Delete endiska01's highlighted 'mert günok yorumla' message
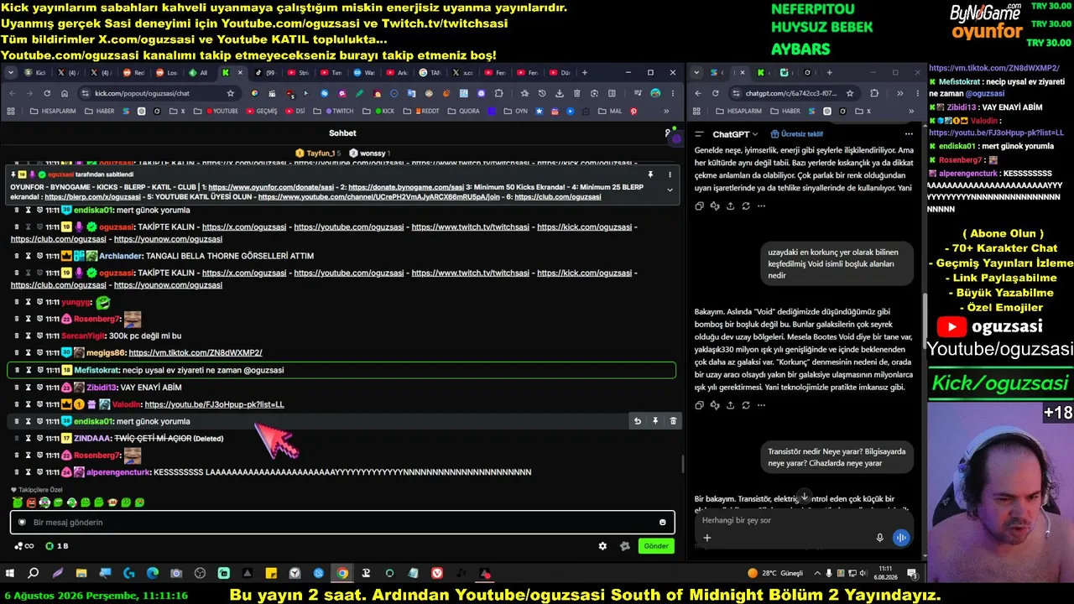1074x604 pixels. [673, 421]
